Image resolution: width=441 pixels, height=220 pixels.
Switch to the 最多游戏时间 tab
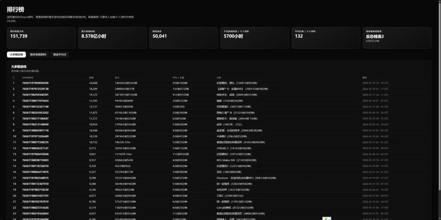tap(38, 55)
